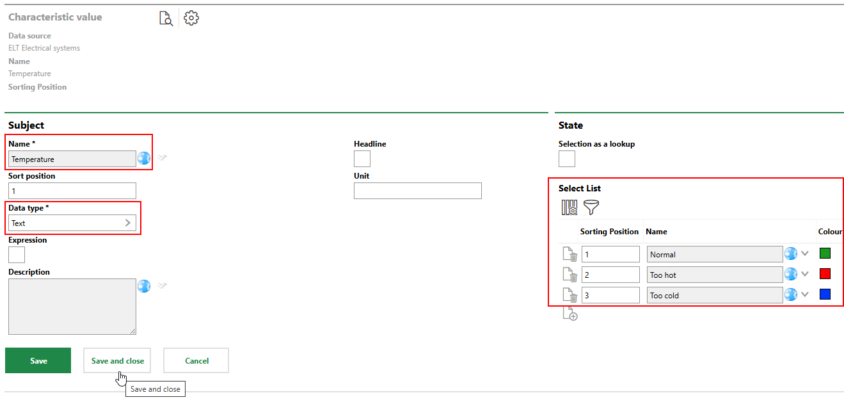Screen dimensions: 844x402
Task: Click the filter funnel icon in Select List
Action: (x=591, y=207)
